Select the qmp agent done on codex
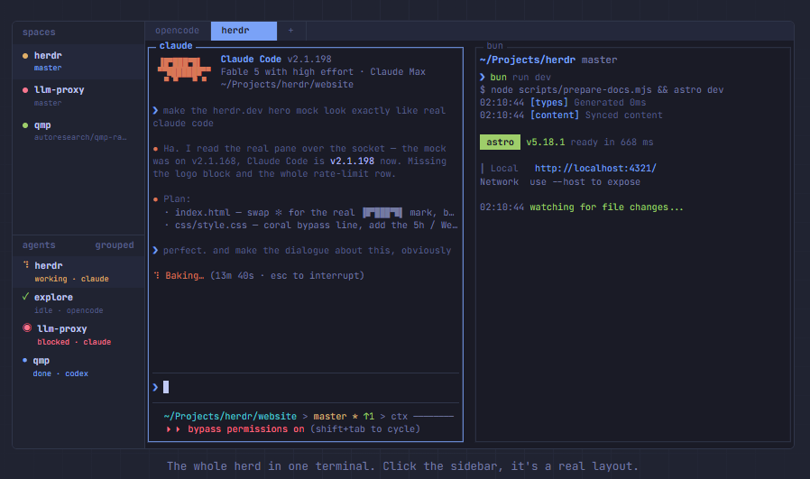Viewport: 810px width, 479px height. pos(78,366)
